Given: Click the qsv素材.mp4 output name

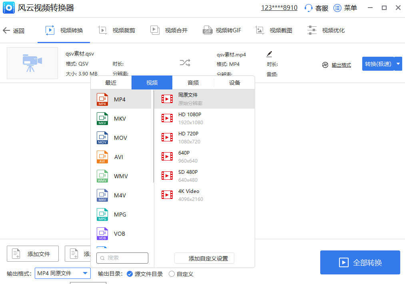Looking at the screenshot, I should click(231, 55).
